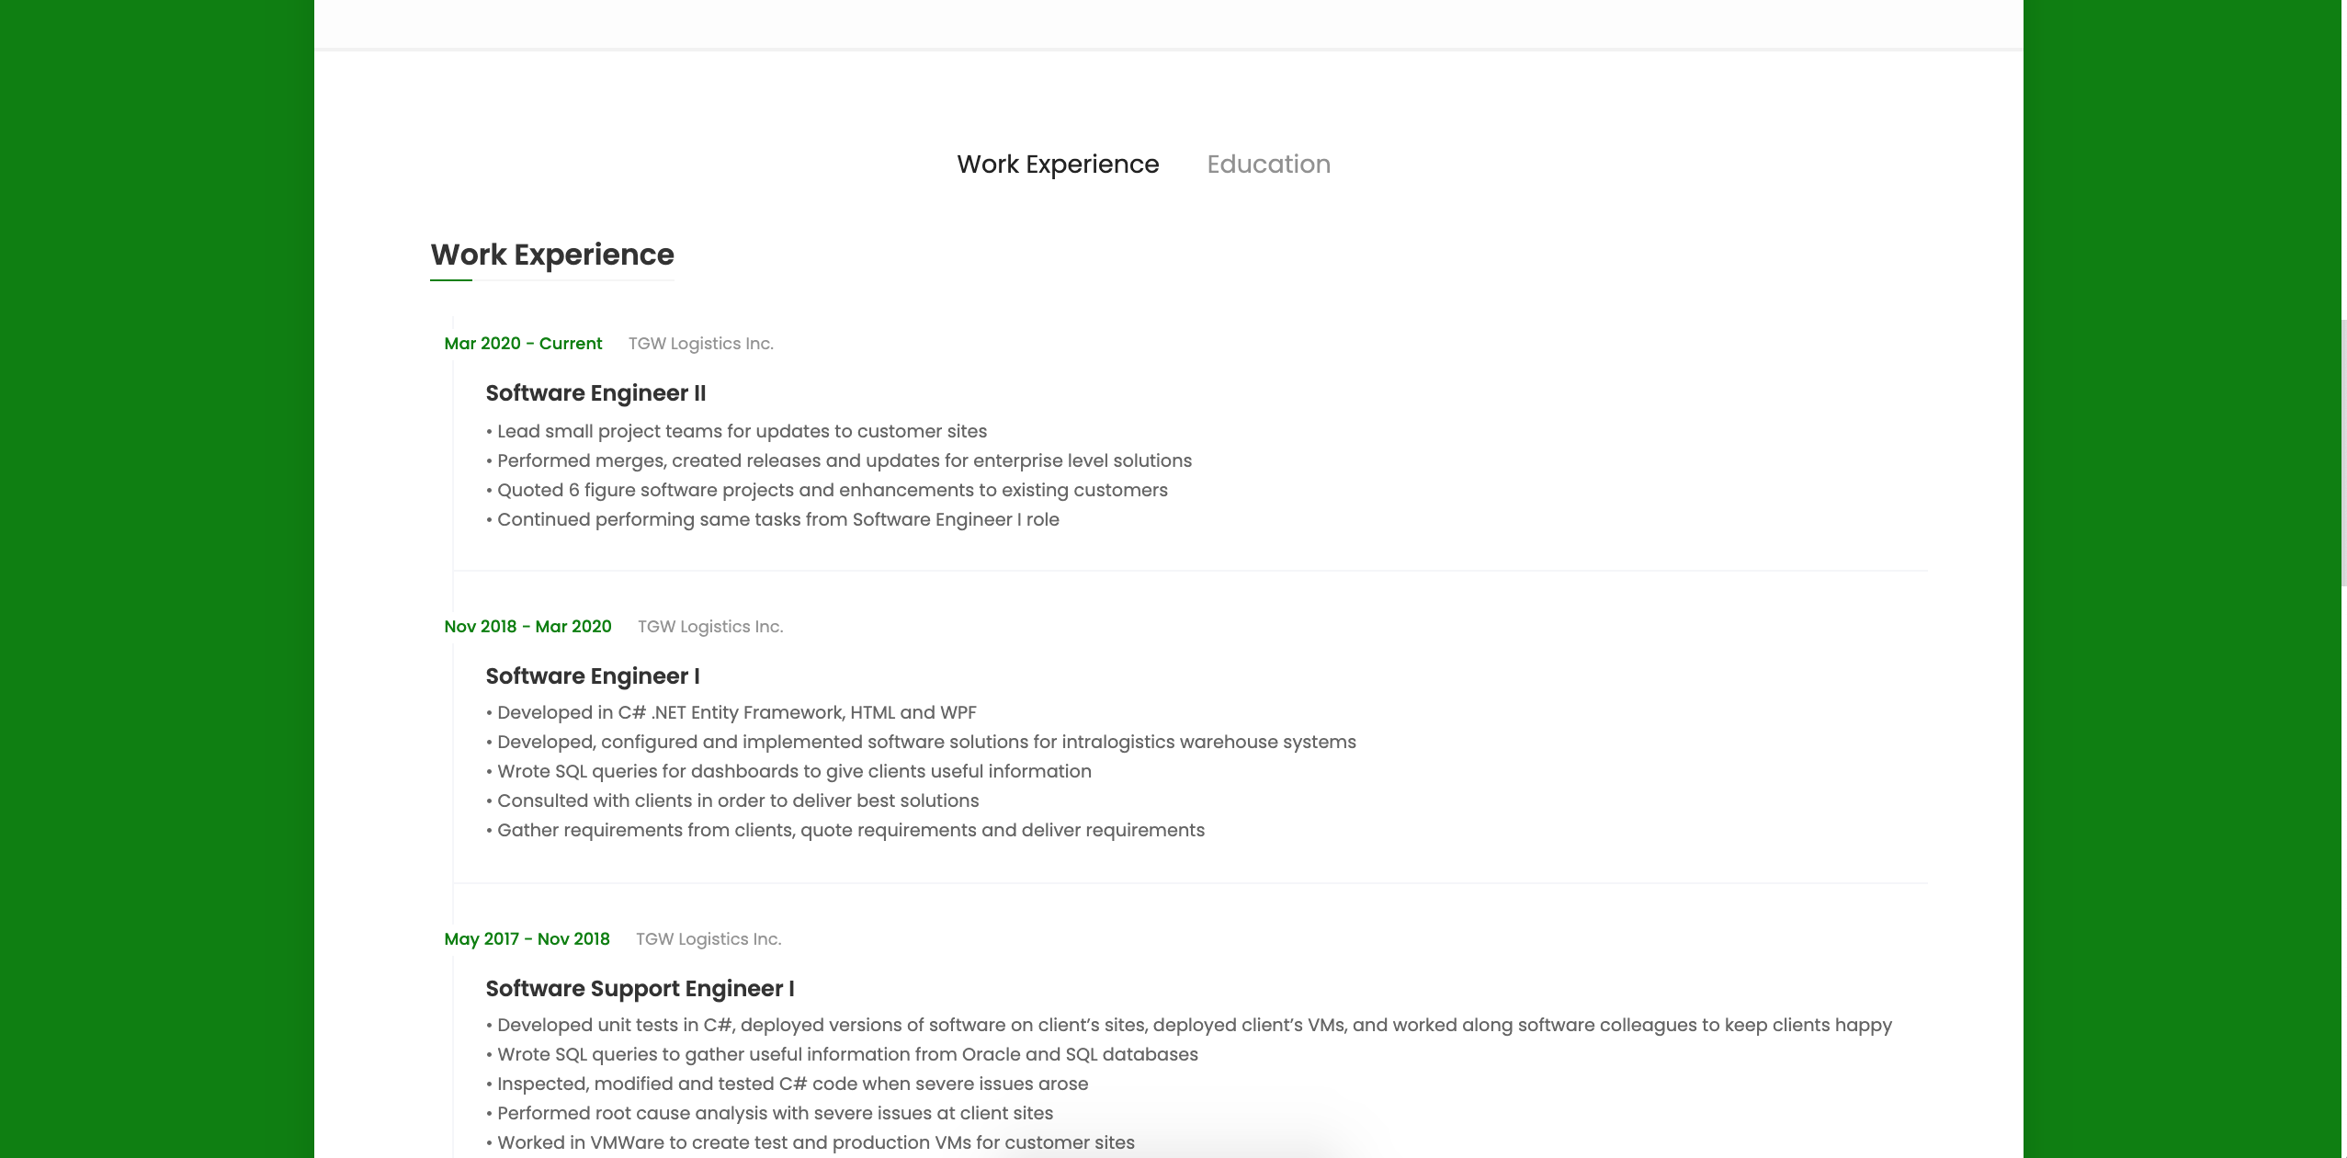The image size is (2347, 1158).
Task: Click the SQL queries for dashboards bullet
Action: point(788,771)
